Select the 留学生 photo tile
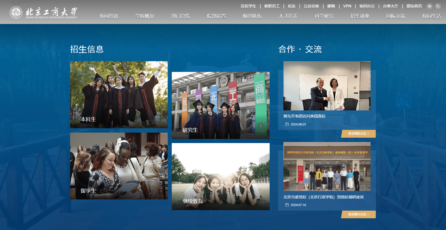This screenshot has width=446, height=230. [119, 166]
